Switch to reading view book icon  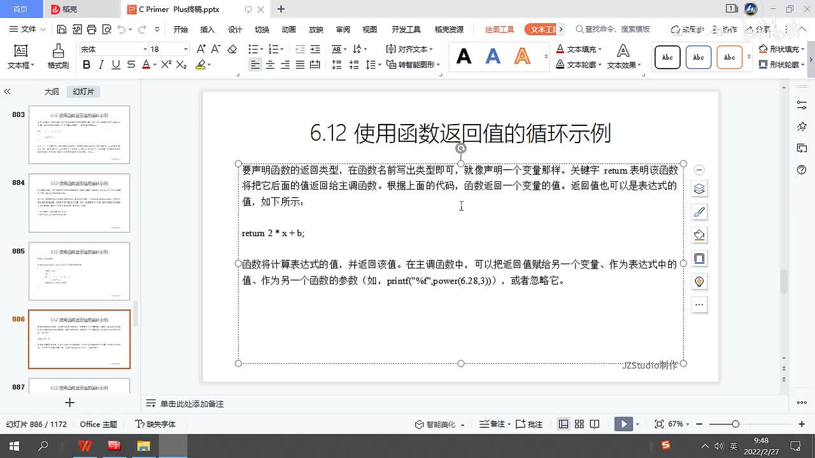pos(594,424)
